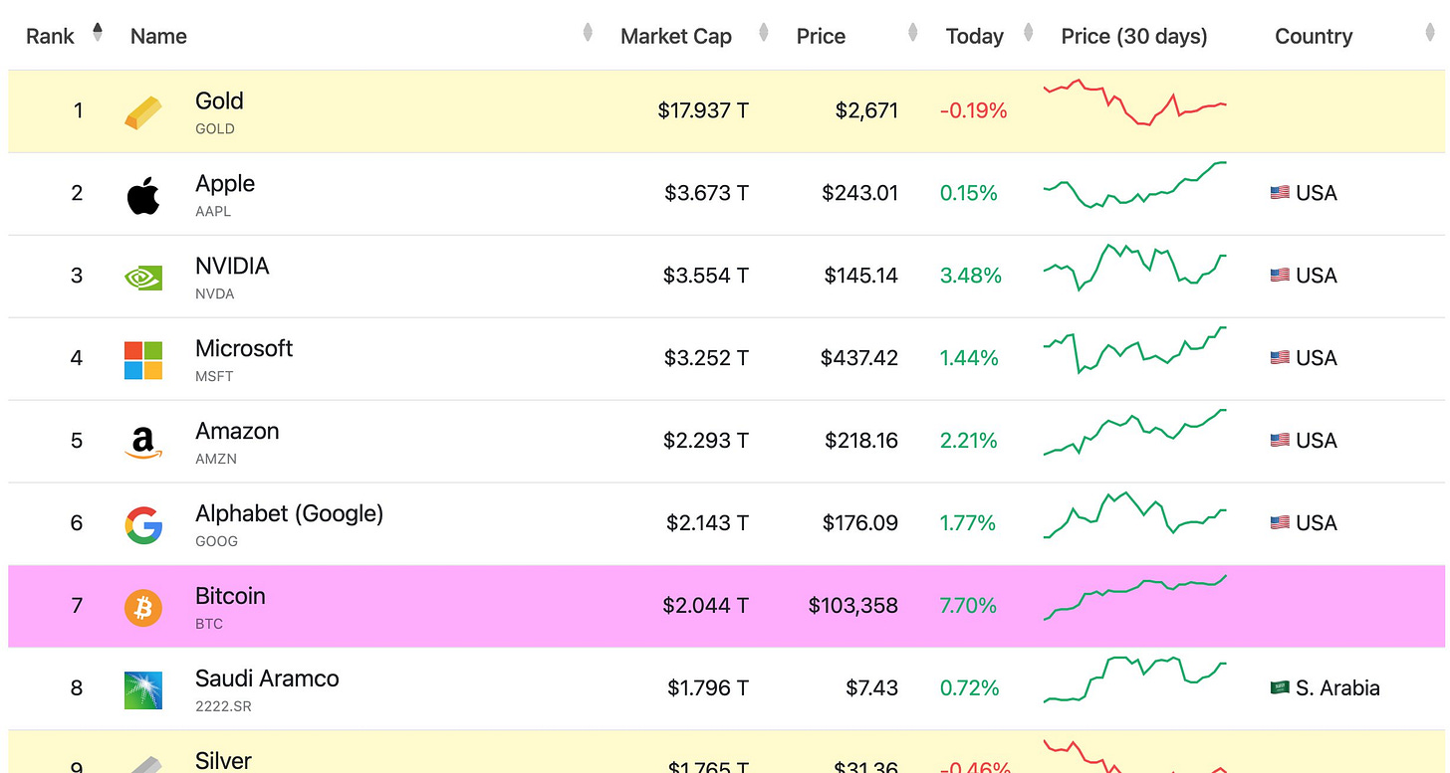The image size is (1450, 773).
Task: Sort table using Name column arrows
Action: [588, 32]
